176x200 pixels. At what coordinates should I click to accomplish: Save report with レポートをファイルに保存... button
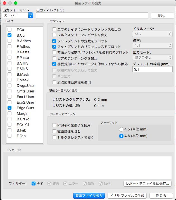tap(148, 184)
